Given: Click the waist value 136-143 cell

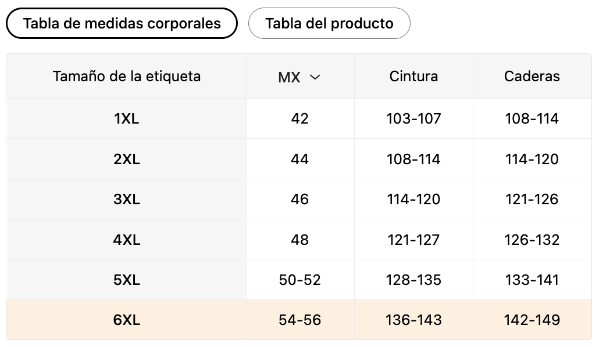Looking at the screenshot, I should [x=413, y=320].
